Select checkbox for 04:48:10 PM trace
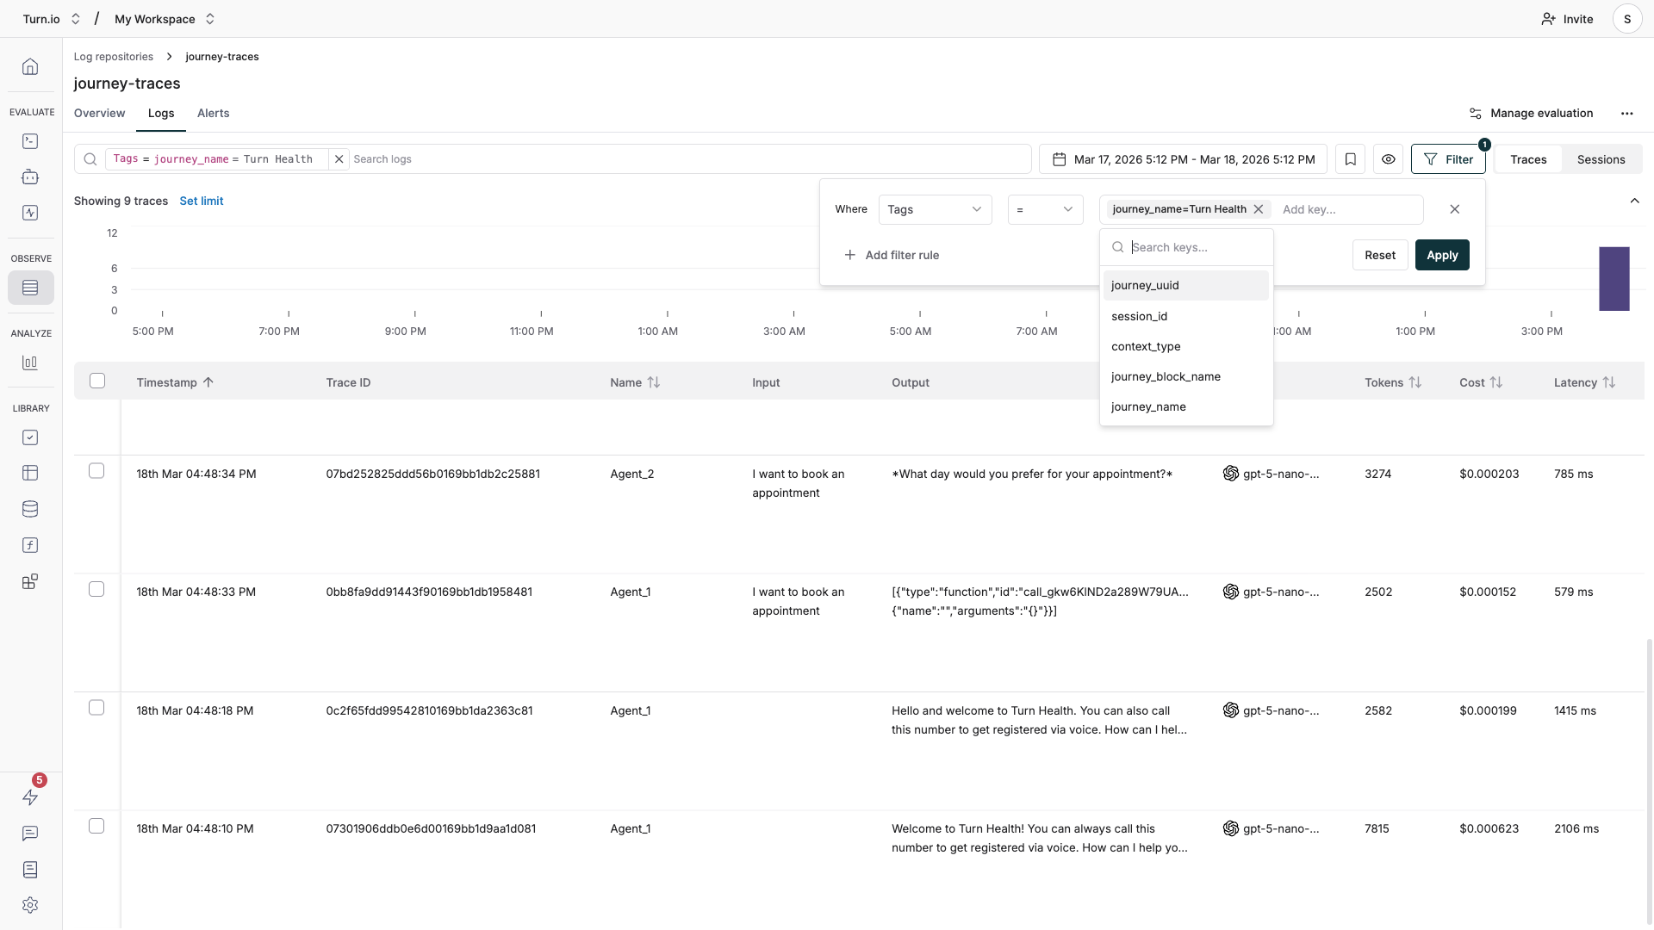 click(x=96, y=826)
